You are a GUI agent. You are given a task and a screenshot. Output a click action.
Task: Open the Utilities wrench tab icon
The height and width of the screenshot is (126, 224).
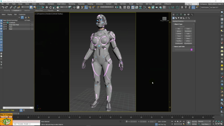(192, 15)
